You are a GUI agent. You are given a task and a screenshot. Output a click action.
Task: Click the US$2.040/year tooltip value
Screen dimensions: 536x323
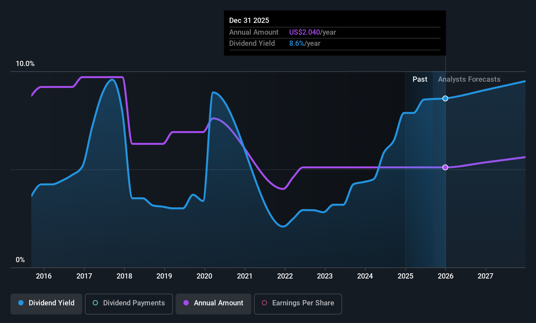(x=312, y=32)
